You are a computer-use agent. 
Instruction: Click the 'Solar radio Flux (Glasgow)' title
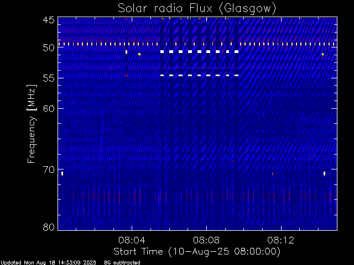(197, 8)
